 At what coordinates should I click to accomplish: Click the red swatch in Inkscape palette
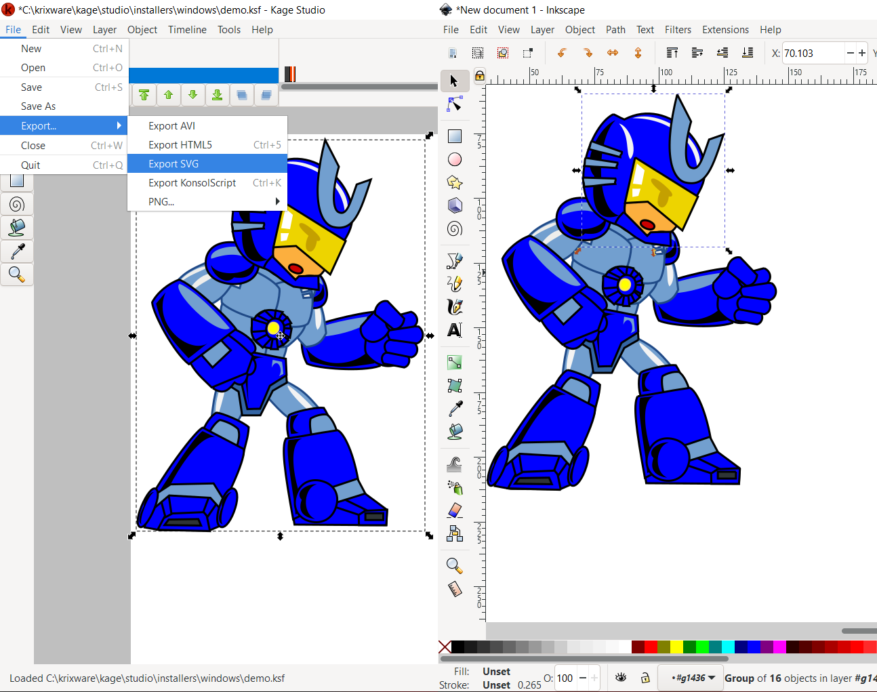point(651,647)
